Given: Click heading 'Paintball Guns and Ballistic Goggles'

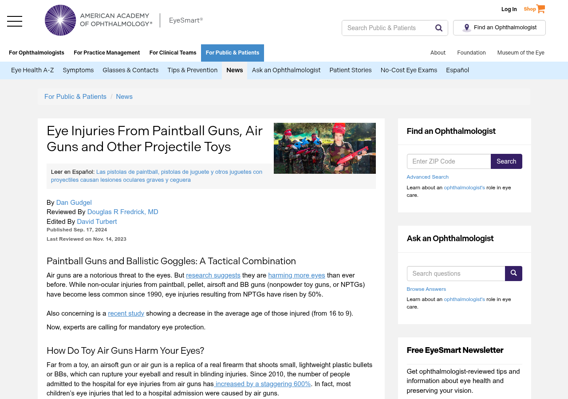Looking at the screenshot, I should click(171, 261).
